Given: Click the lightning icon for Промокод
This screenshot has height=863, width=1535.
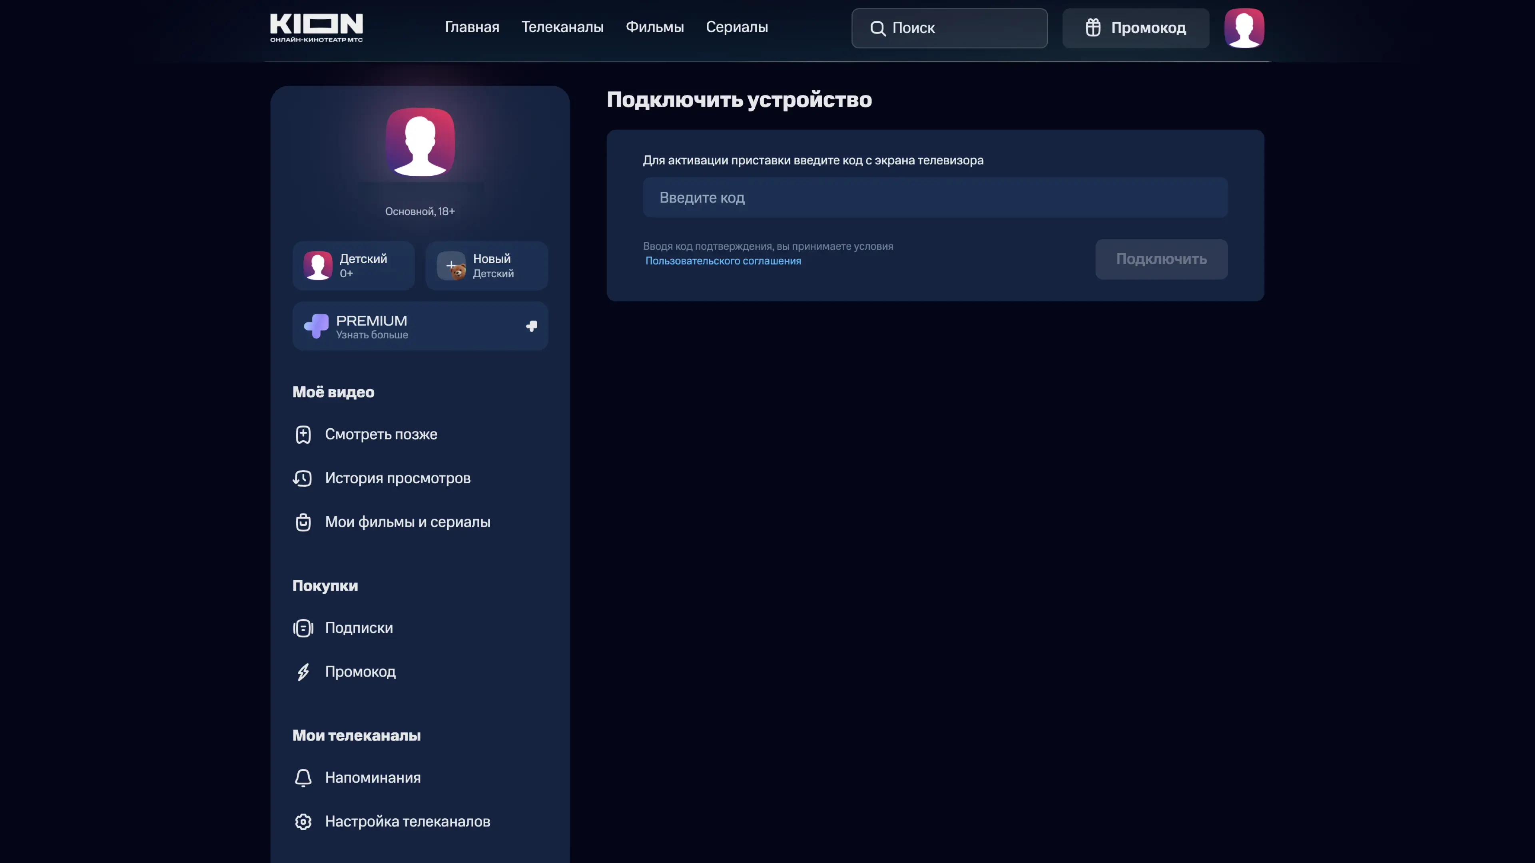Looking at the screenshot, I should tap(303, 672).
